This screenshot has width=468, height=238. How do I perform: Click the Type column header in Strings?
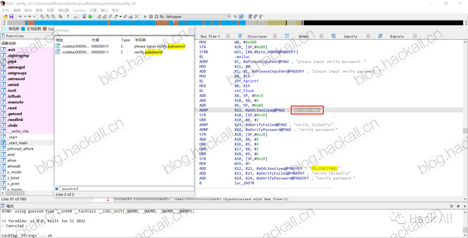point(127,40)
